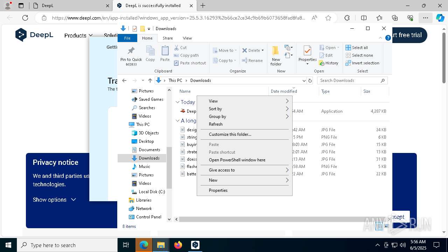Collapse the ribbon with the chevron
The width and height of the screenshot is (448, 252).
pyautogui.click(x=380, y=38)
